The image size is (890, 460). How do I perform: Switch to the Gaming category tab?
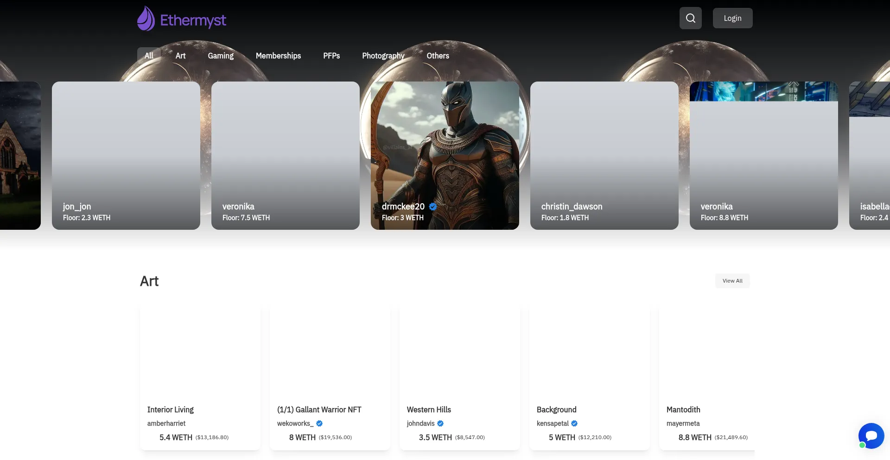coord(221,56)
